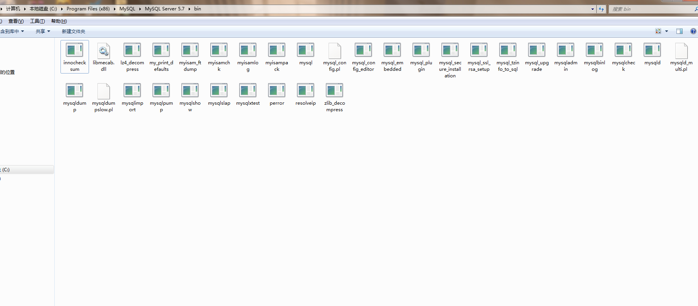Select the mysql_config.pl script icon

335,50
